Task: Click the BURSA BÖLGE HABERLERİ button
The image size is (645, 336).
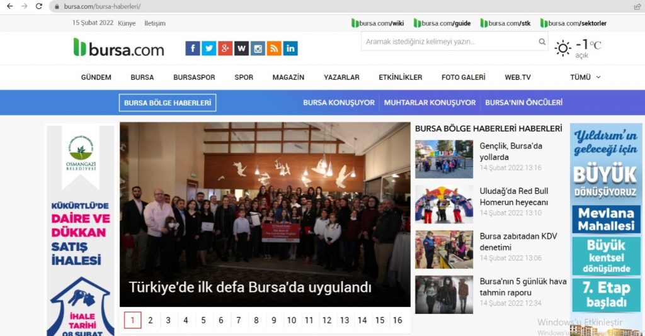Action: click(168, 103)
